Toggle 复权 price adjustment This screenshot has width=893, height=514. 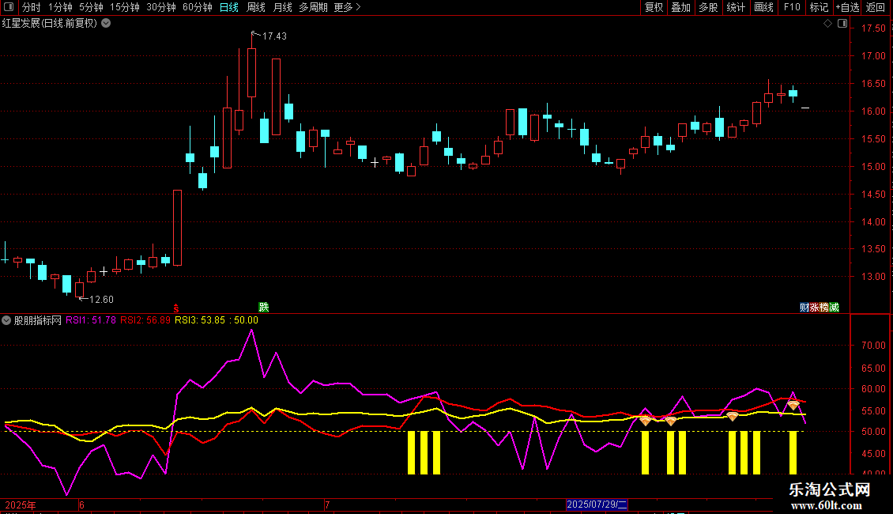click(654, 7)
